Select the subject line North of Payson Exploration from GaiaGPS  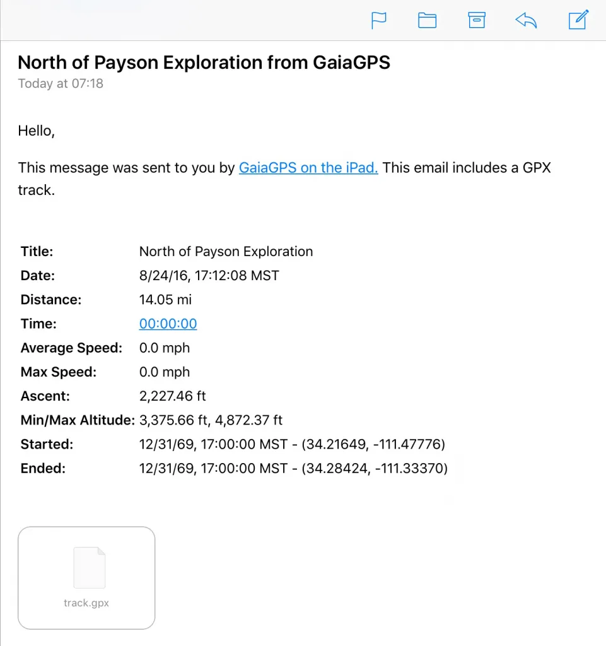[x=204, y=62]
